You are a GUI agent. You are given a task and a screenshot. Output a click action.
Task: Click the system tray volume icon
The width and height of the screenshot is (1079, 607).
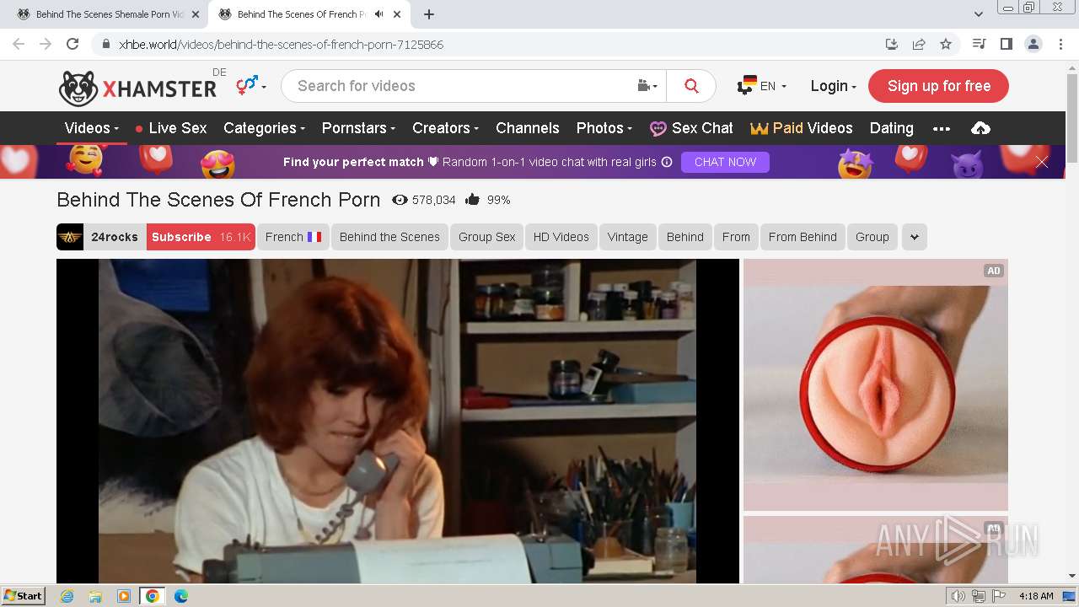(x=958, y=596)
